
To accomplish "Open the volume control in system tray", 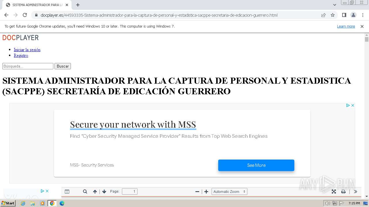I will point(327,203).
